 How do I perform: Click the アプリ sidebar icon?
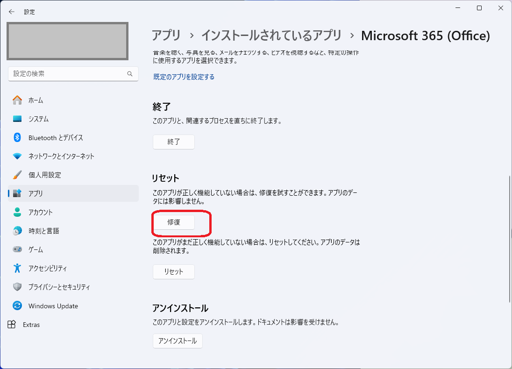tap(17, 193)
